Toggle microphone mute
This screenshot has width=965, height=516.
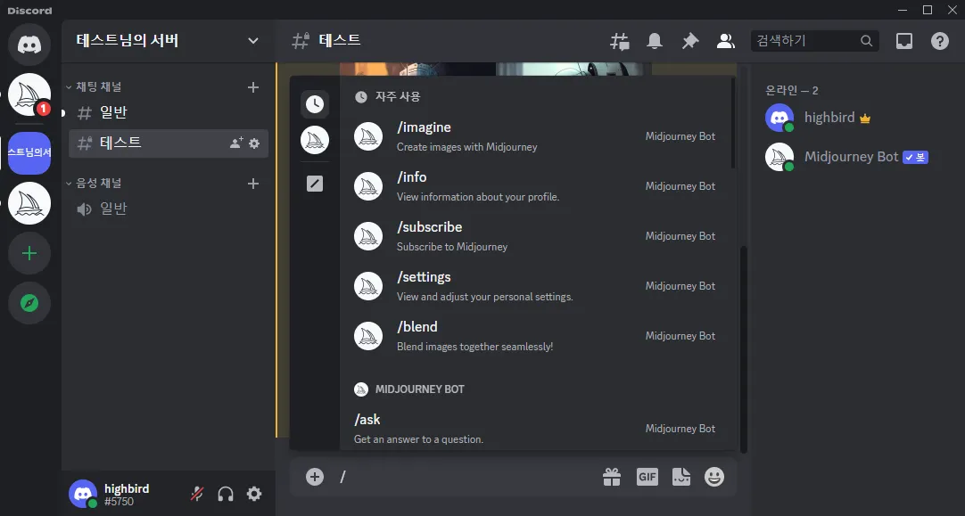(x=197, y=494)
